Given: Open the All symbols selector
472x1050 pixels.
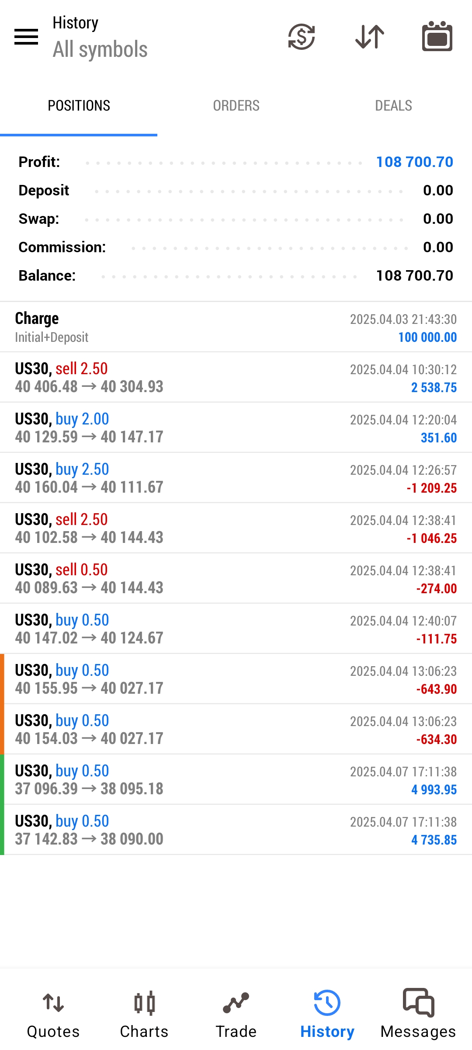Looking at the screenshot, I should pos(100,49).
